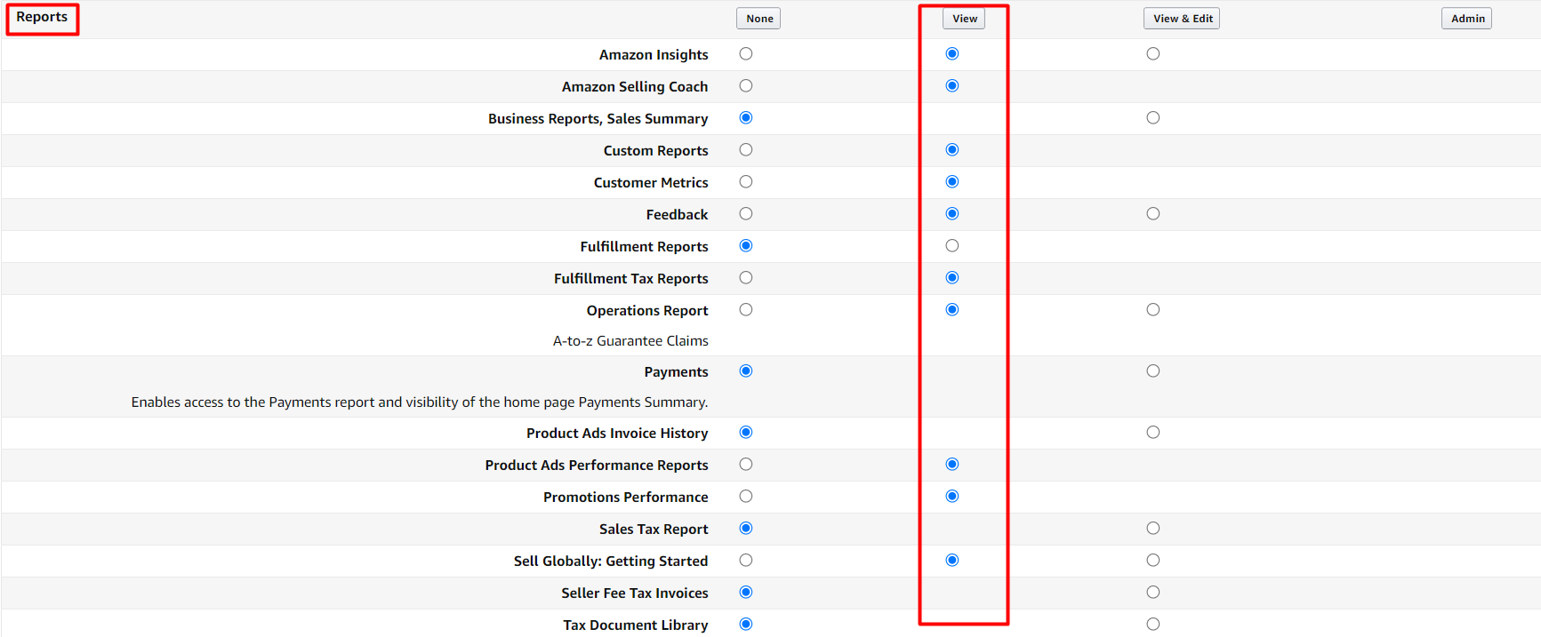This screenshot has height=637, width=1541.
Task: Select None for Business Reports, Sales Summary
Action: click(x=746, y=118)
